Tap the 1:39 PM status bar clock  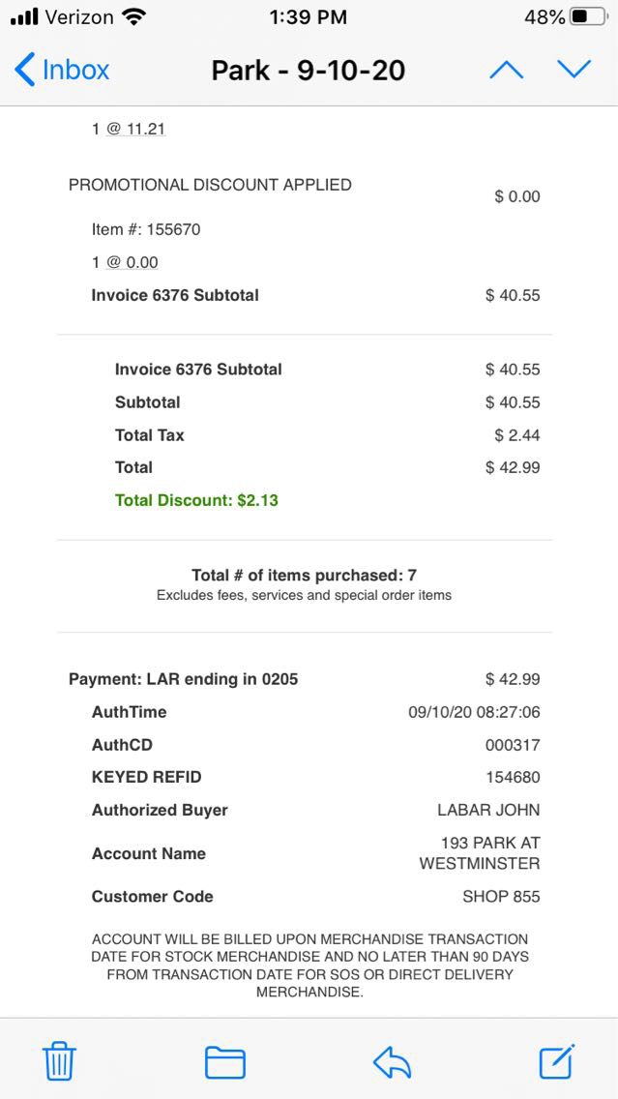309,17
